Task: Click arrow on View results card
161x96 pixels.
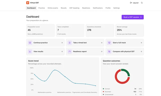Action: (x=62, y=51)
